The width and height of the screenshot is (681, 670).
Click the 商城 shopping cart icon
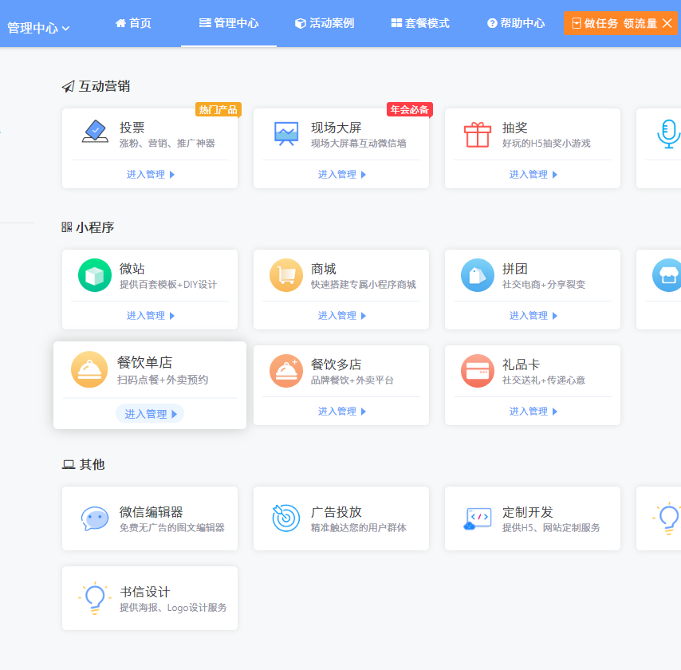tap(286, 275)
